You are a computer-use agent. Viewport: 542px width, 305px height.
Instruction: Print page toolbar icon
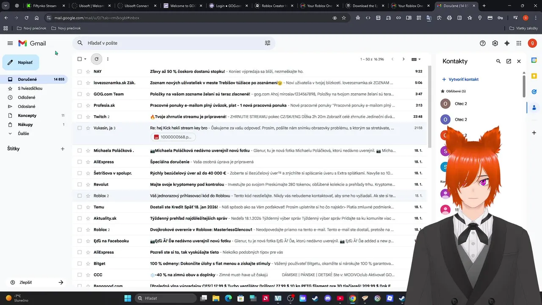pyautogui.click(x=449, y=18)
